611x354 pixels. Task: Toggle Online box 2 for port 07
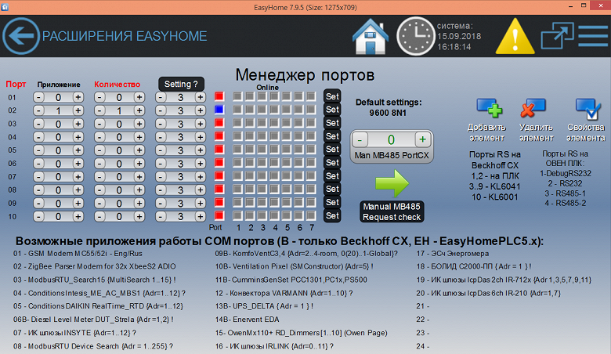250,175
